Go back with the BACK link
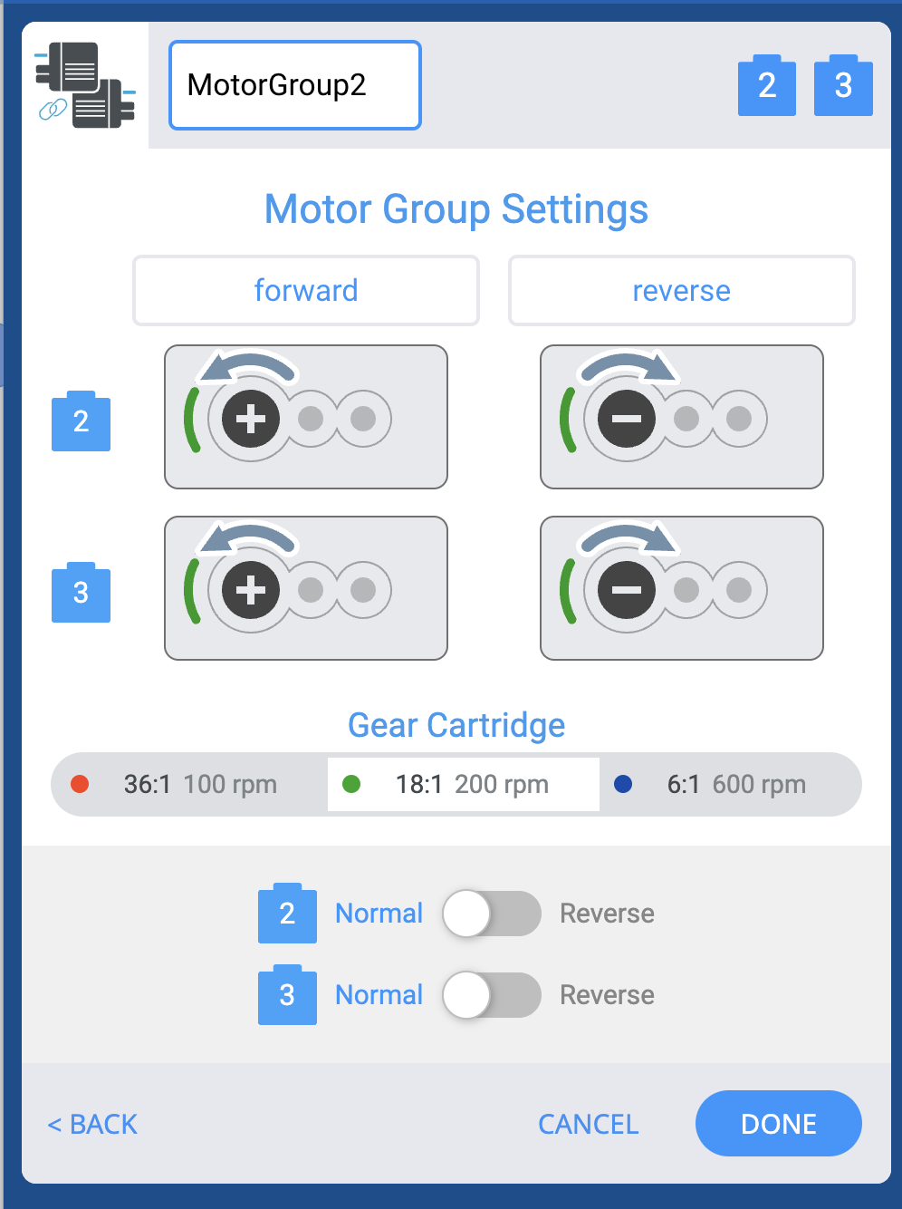Image resolution: width=902 pixels, height=1209 pixels. coord(92,1124)
